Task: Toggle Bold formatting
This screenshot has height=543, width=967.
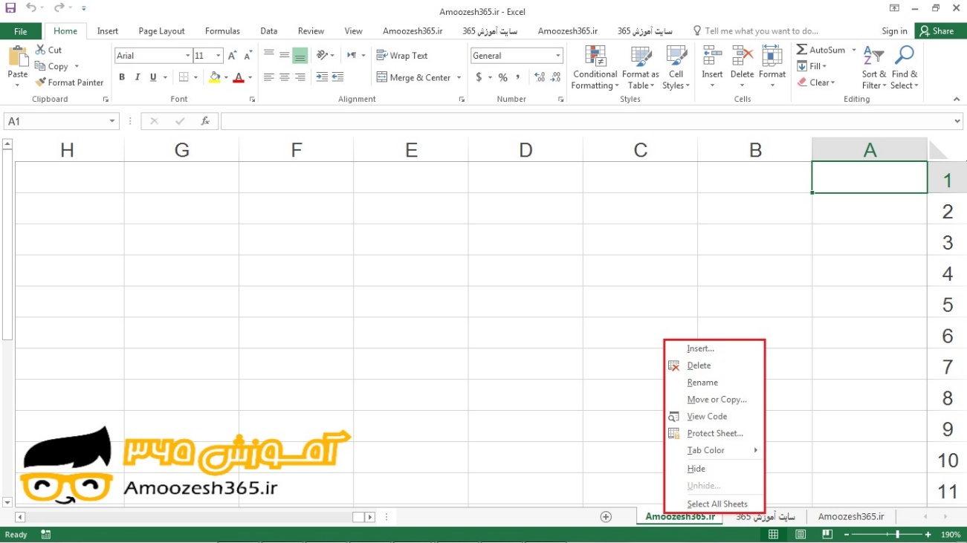Action: point(122,77)
